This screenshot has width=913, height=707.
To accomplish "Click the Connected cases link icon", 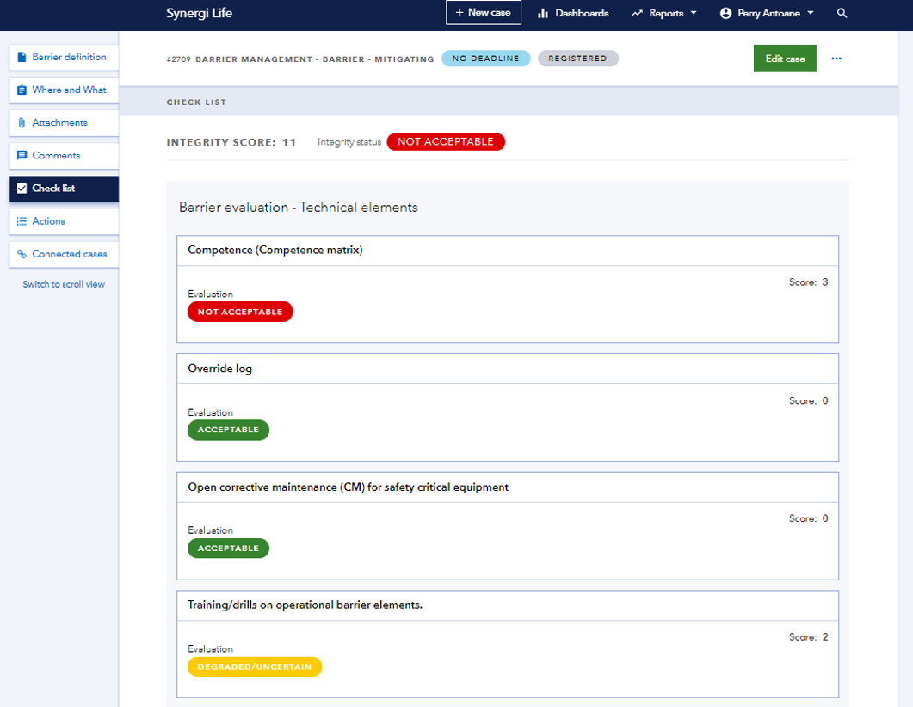I will click(22, 254).
